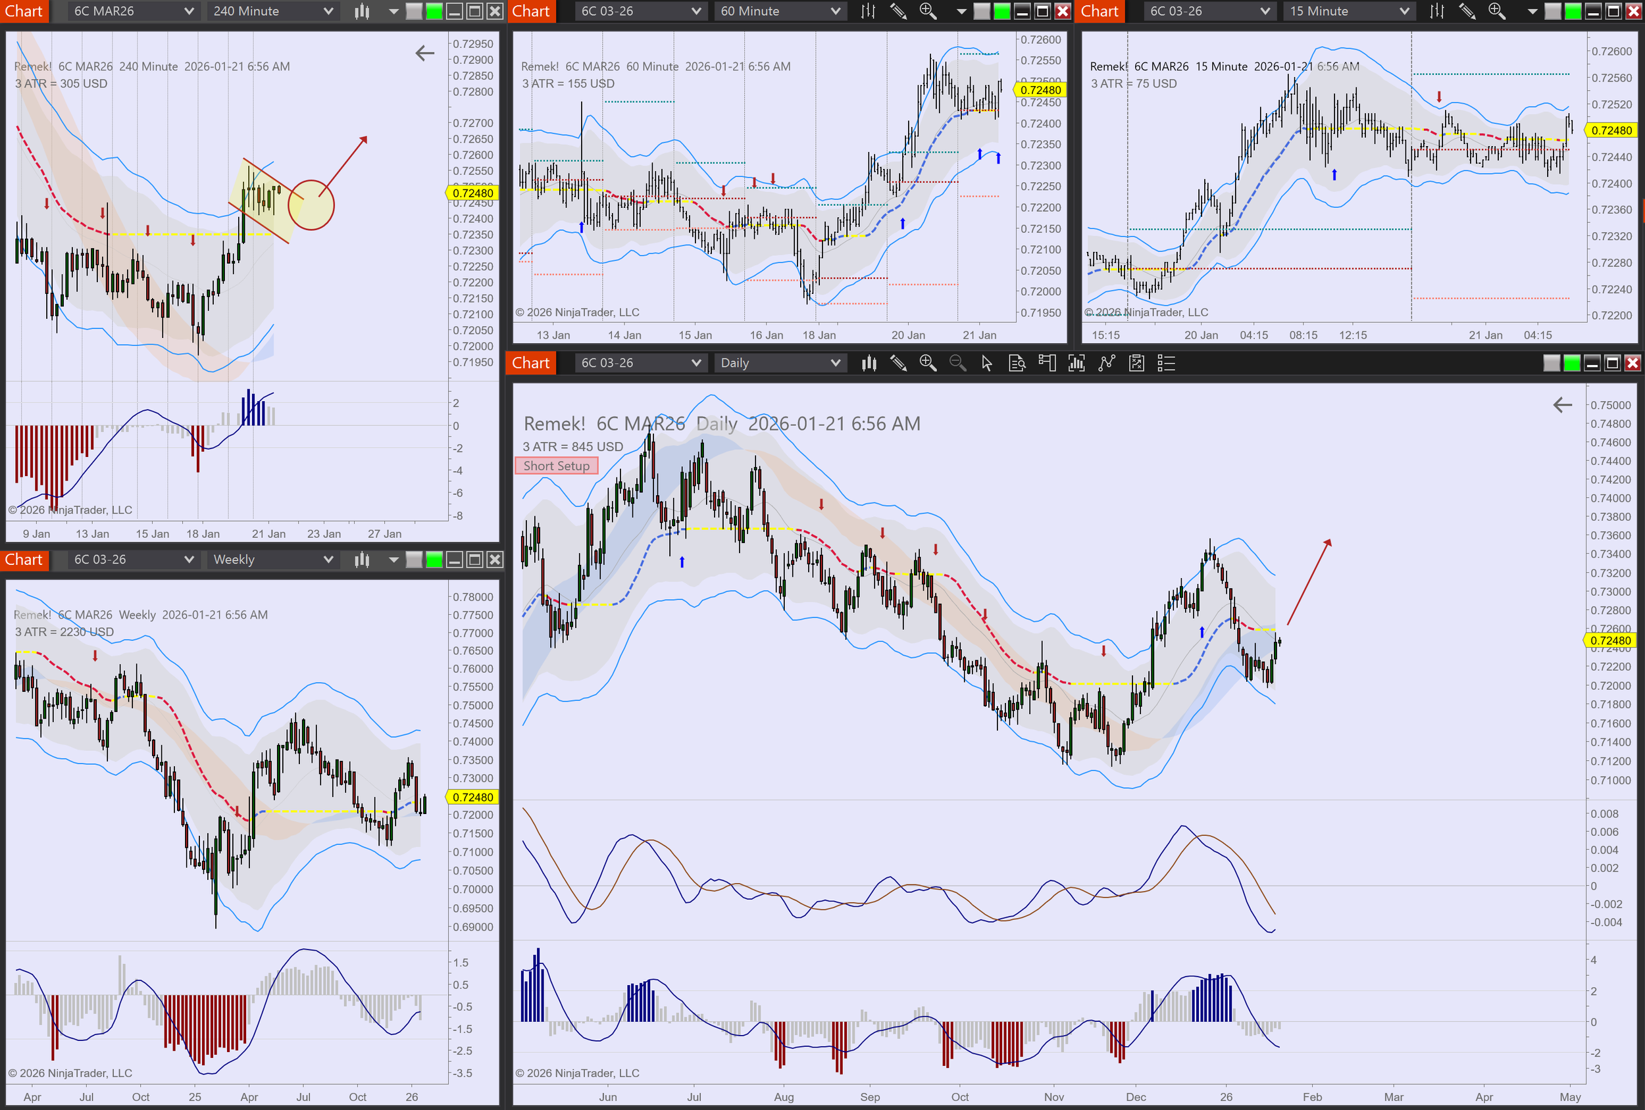
Task: Open 240 Minute interval dropdown
Action: click(x=272, y=11)
